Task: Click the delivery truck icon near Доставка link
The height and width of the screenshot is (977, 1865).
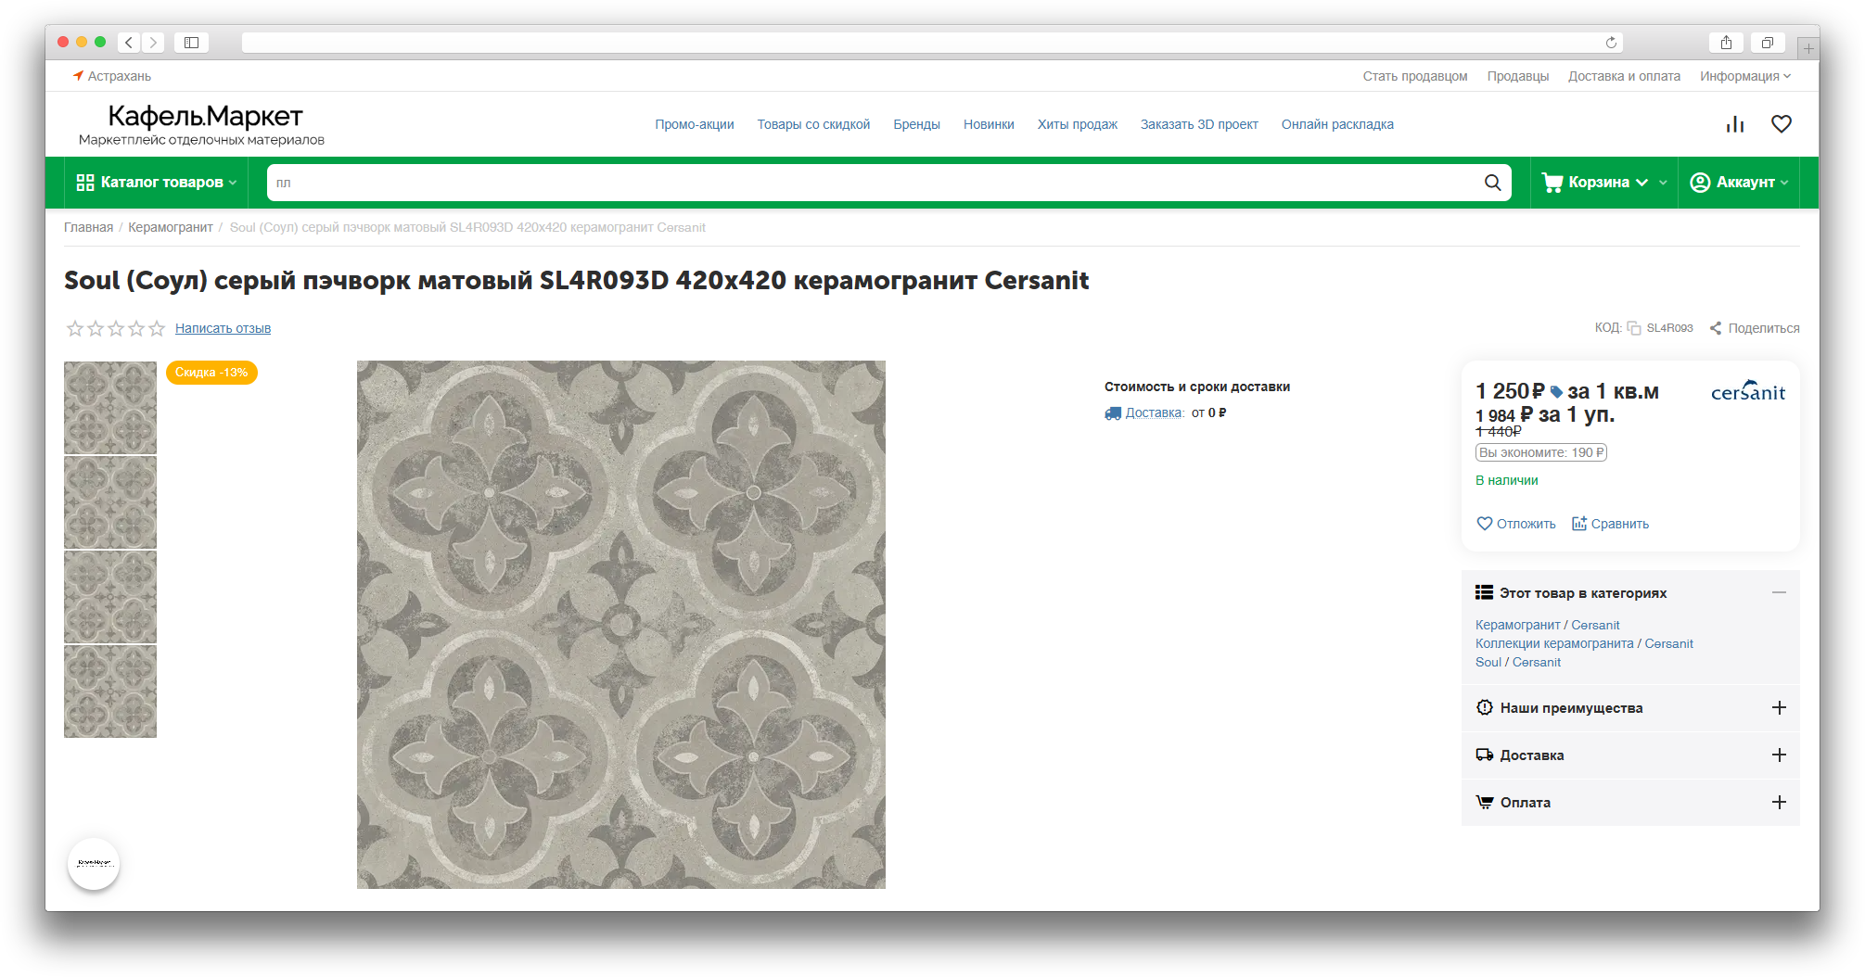Action: click(x=1113, y=413)
